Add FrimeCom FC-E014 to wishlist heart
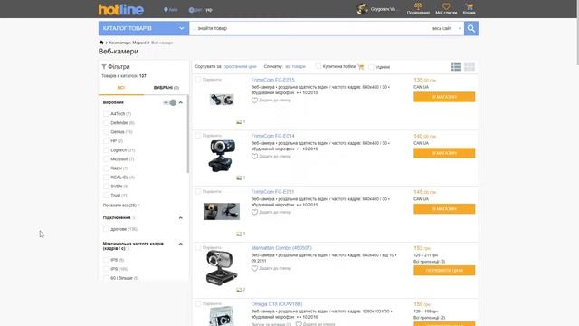The image size is (579, 326). click(x=254, y=157)
